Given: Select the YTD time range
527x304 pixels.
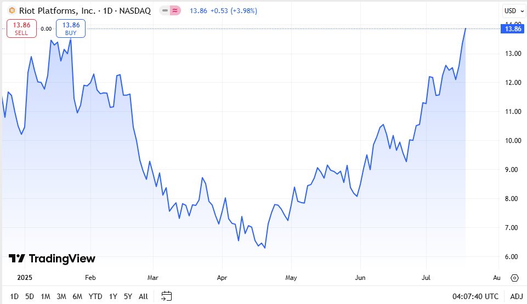Looking at the screenshot, I should click(x=95, y=296).
